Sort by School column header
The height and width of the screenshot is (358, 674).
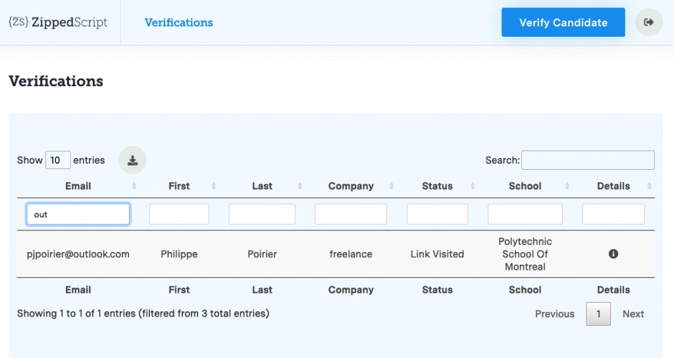(x=525, y=186)
